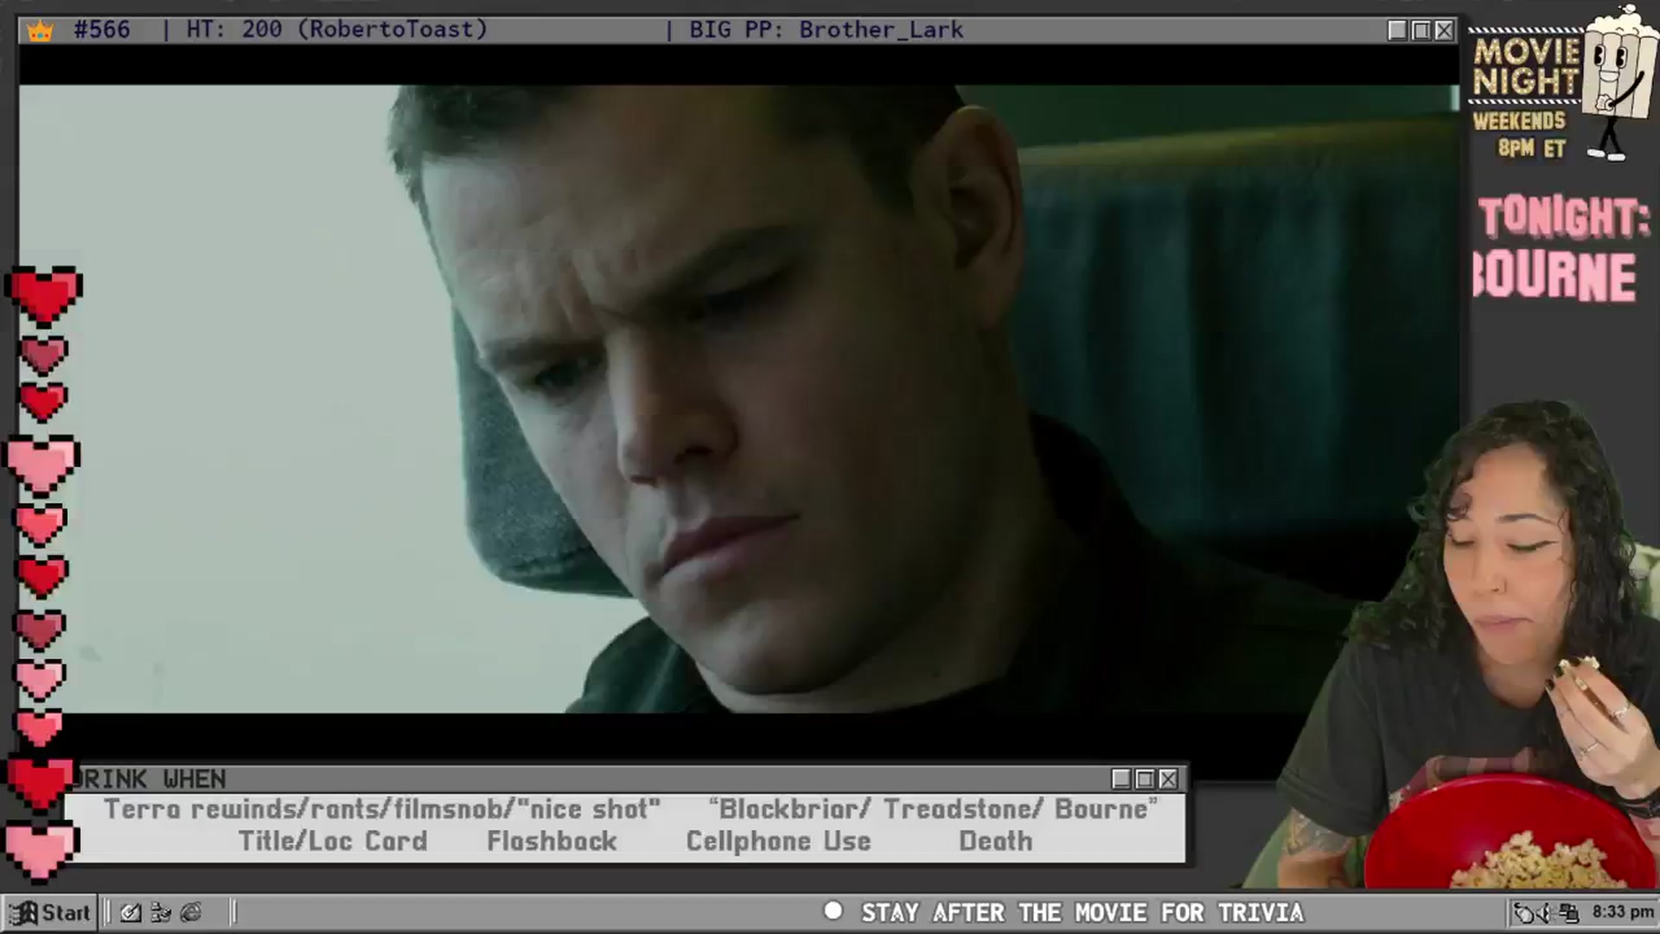Screen dimensions: 1660x934
Task: Click the mouse icon in the system tray
Action: point(1524,912)
